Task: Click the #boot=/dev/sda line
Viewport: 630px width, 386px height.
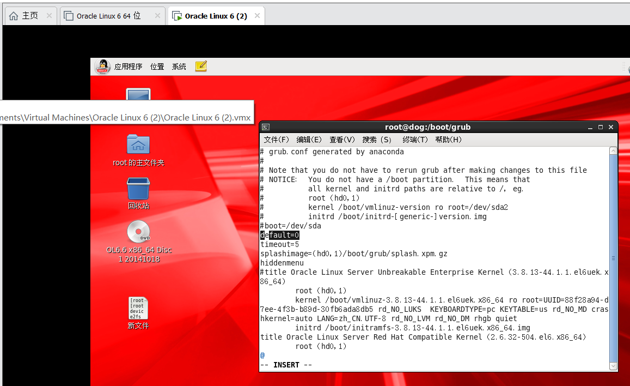Action: coord(290,226)
